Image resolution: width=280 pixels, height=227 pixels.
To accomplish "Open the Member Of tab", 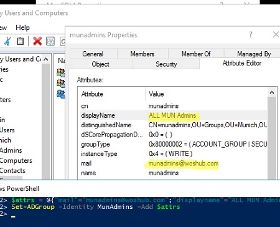I will [x=196, y=54].
